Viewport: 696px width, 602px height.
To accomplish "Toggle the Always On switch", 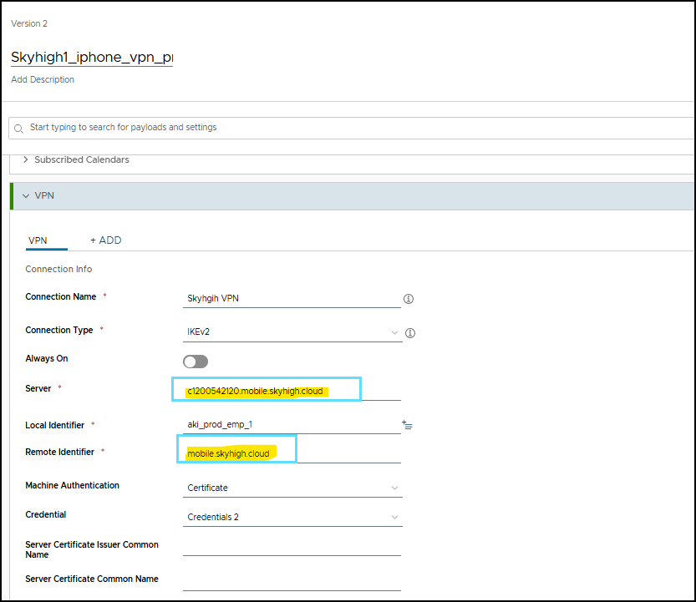I will coord(196,362).
